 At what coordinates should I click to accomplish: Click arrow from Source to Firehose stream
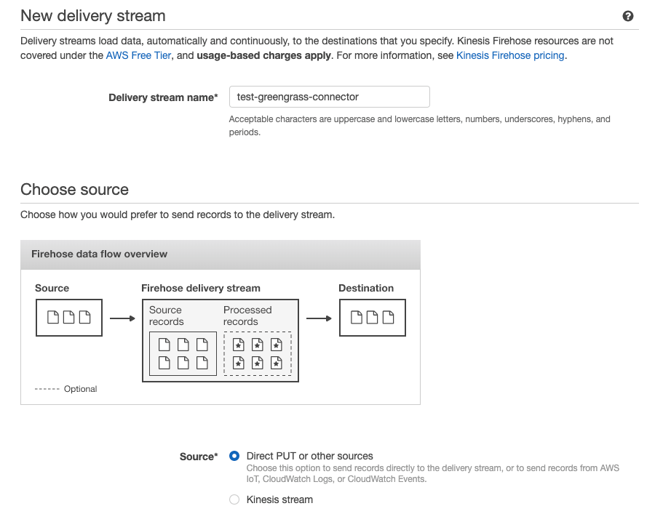pos(122,318)
